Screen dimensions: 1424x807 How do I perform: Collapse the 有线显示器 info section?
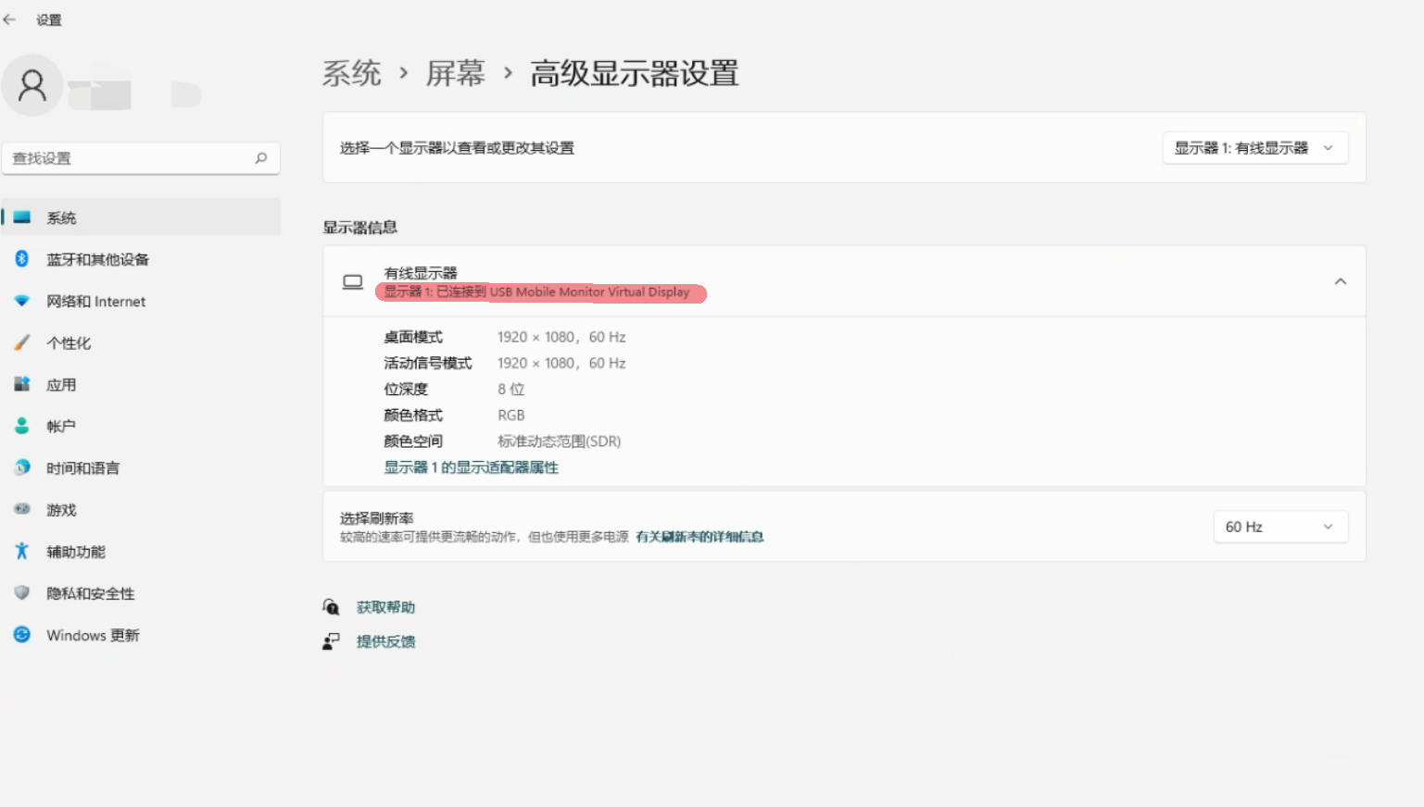point(1340,281)
